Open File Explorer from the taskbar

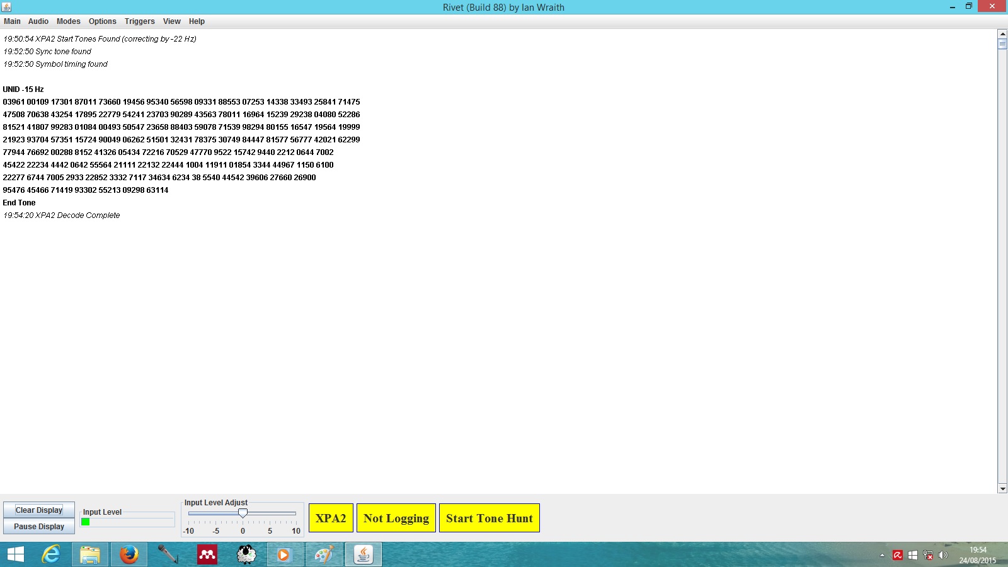click(90, 554)
